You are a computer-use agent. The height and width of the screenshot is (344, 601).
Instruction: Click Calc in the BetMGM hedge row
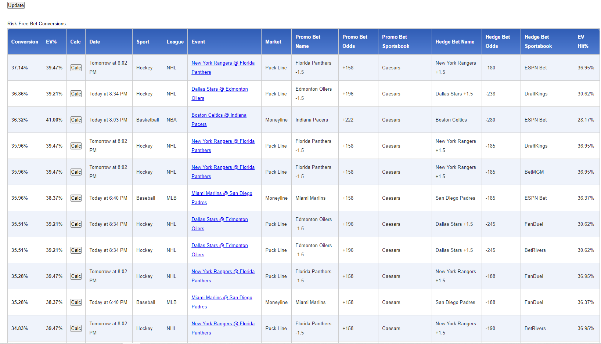(x=76, y=172)
